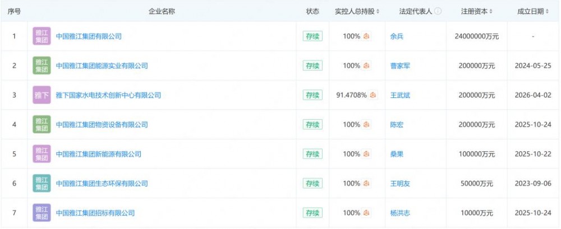Open the equity chart icon for 中国雅江集团招标有限公司
This screenshot has width=561, height=229.
tap(366, 213)
